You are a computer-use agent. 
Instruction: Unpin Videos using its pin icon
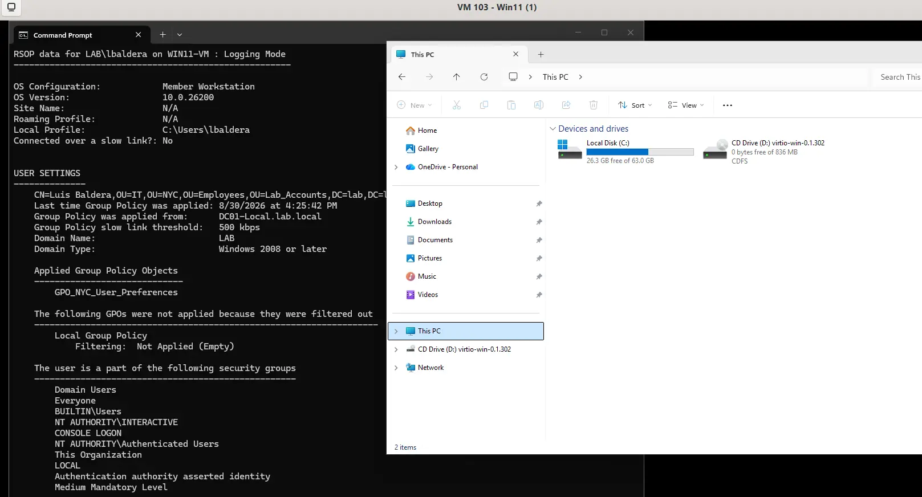point(539,295)
